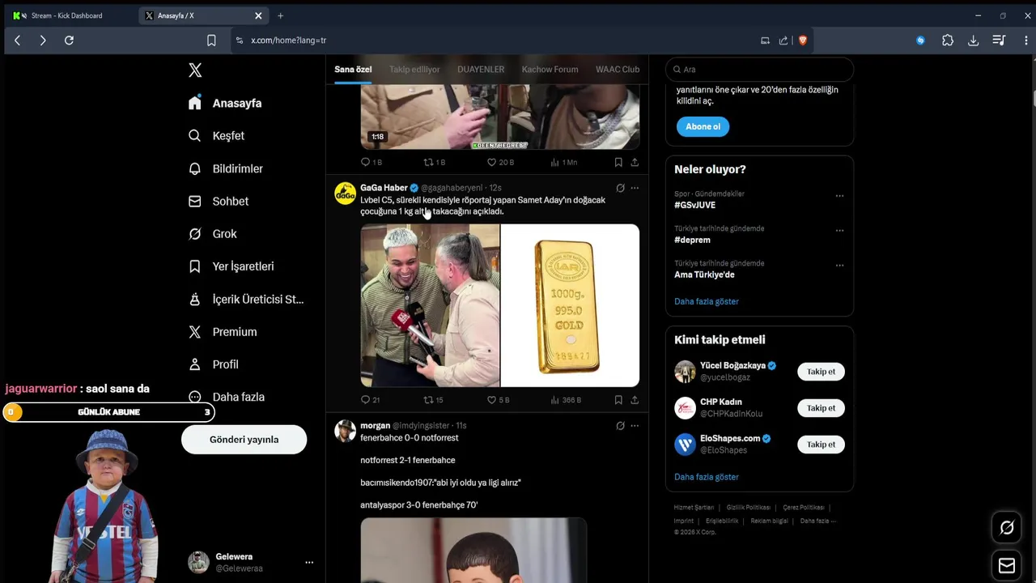Open morgan's post more options

[635, 425]
